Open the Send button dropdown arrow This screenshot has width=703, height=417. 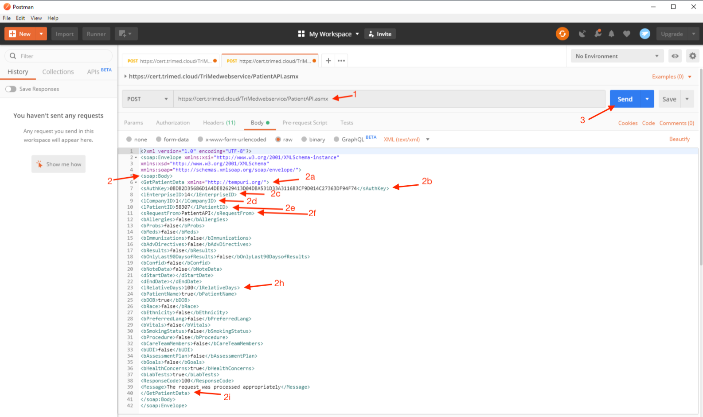click(647, 99)
